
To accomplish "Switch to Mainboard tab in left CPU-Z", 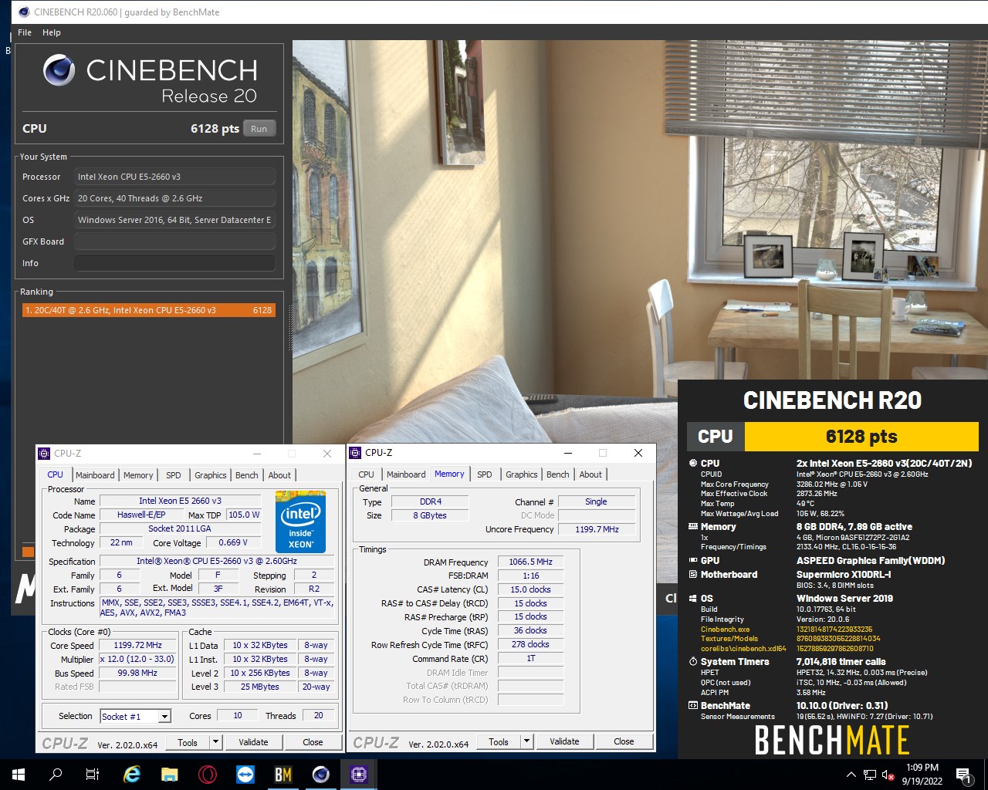I will click(x=95, y=475).
